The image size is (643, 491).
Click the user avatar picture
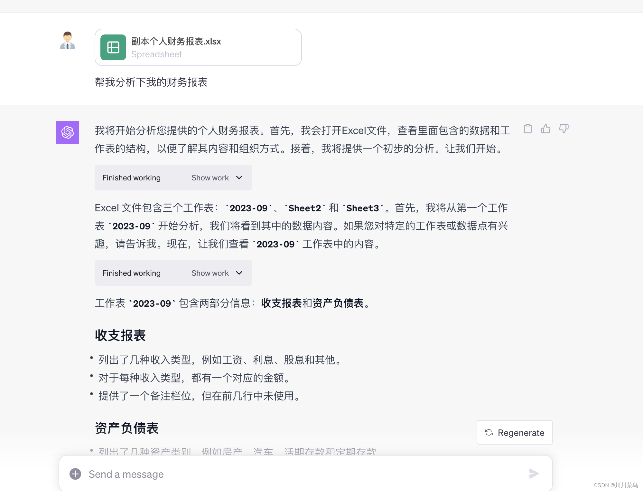pyautogui.click(x=68, y=41)
